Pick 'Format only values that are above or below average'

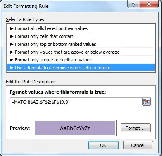(x=81, y=52)
